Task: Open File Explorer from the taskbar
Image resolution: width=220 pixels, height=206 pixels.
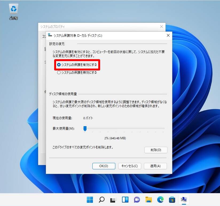Action: coord(148,200)
